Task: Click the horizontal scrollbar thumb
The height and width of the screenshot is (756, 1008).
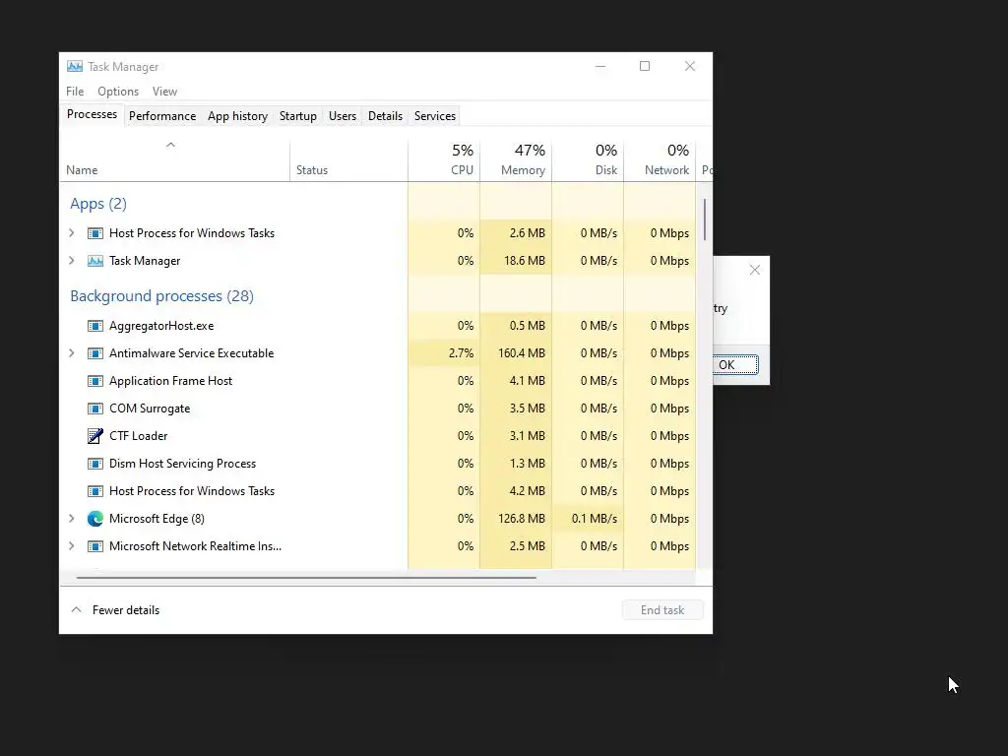Action: (x=306, y=577)
